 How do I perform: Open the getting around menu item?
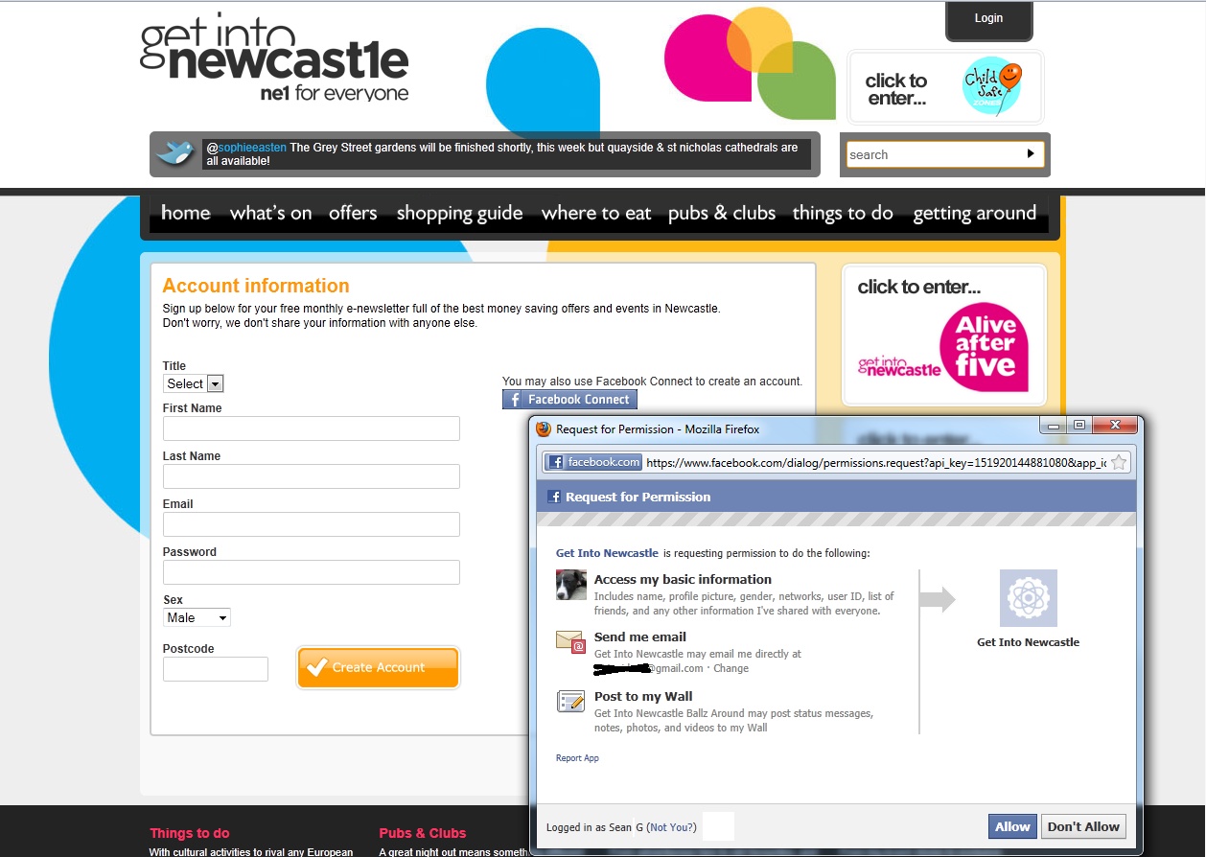(974, 213)
